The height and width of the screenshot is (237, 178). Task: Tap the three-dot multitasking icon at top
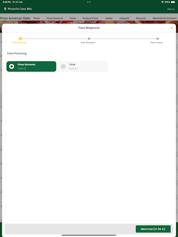pos(89,2)
